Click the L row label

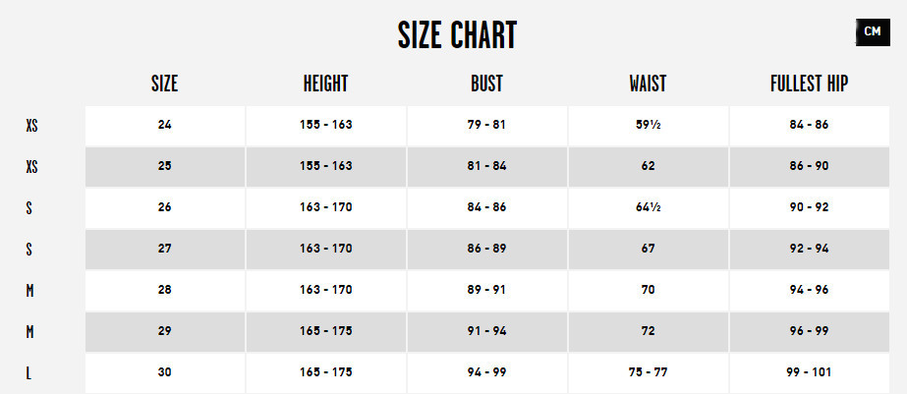31,374
